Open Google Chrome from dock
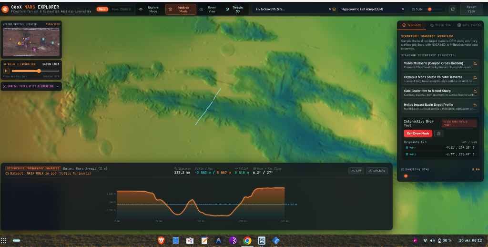 (x=247, y=240)
